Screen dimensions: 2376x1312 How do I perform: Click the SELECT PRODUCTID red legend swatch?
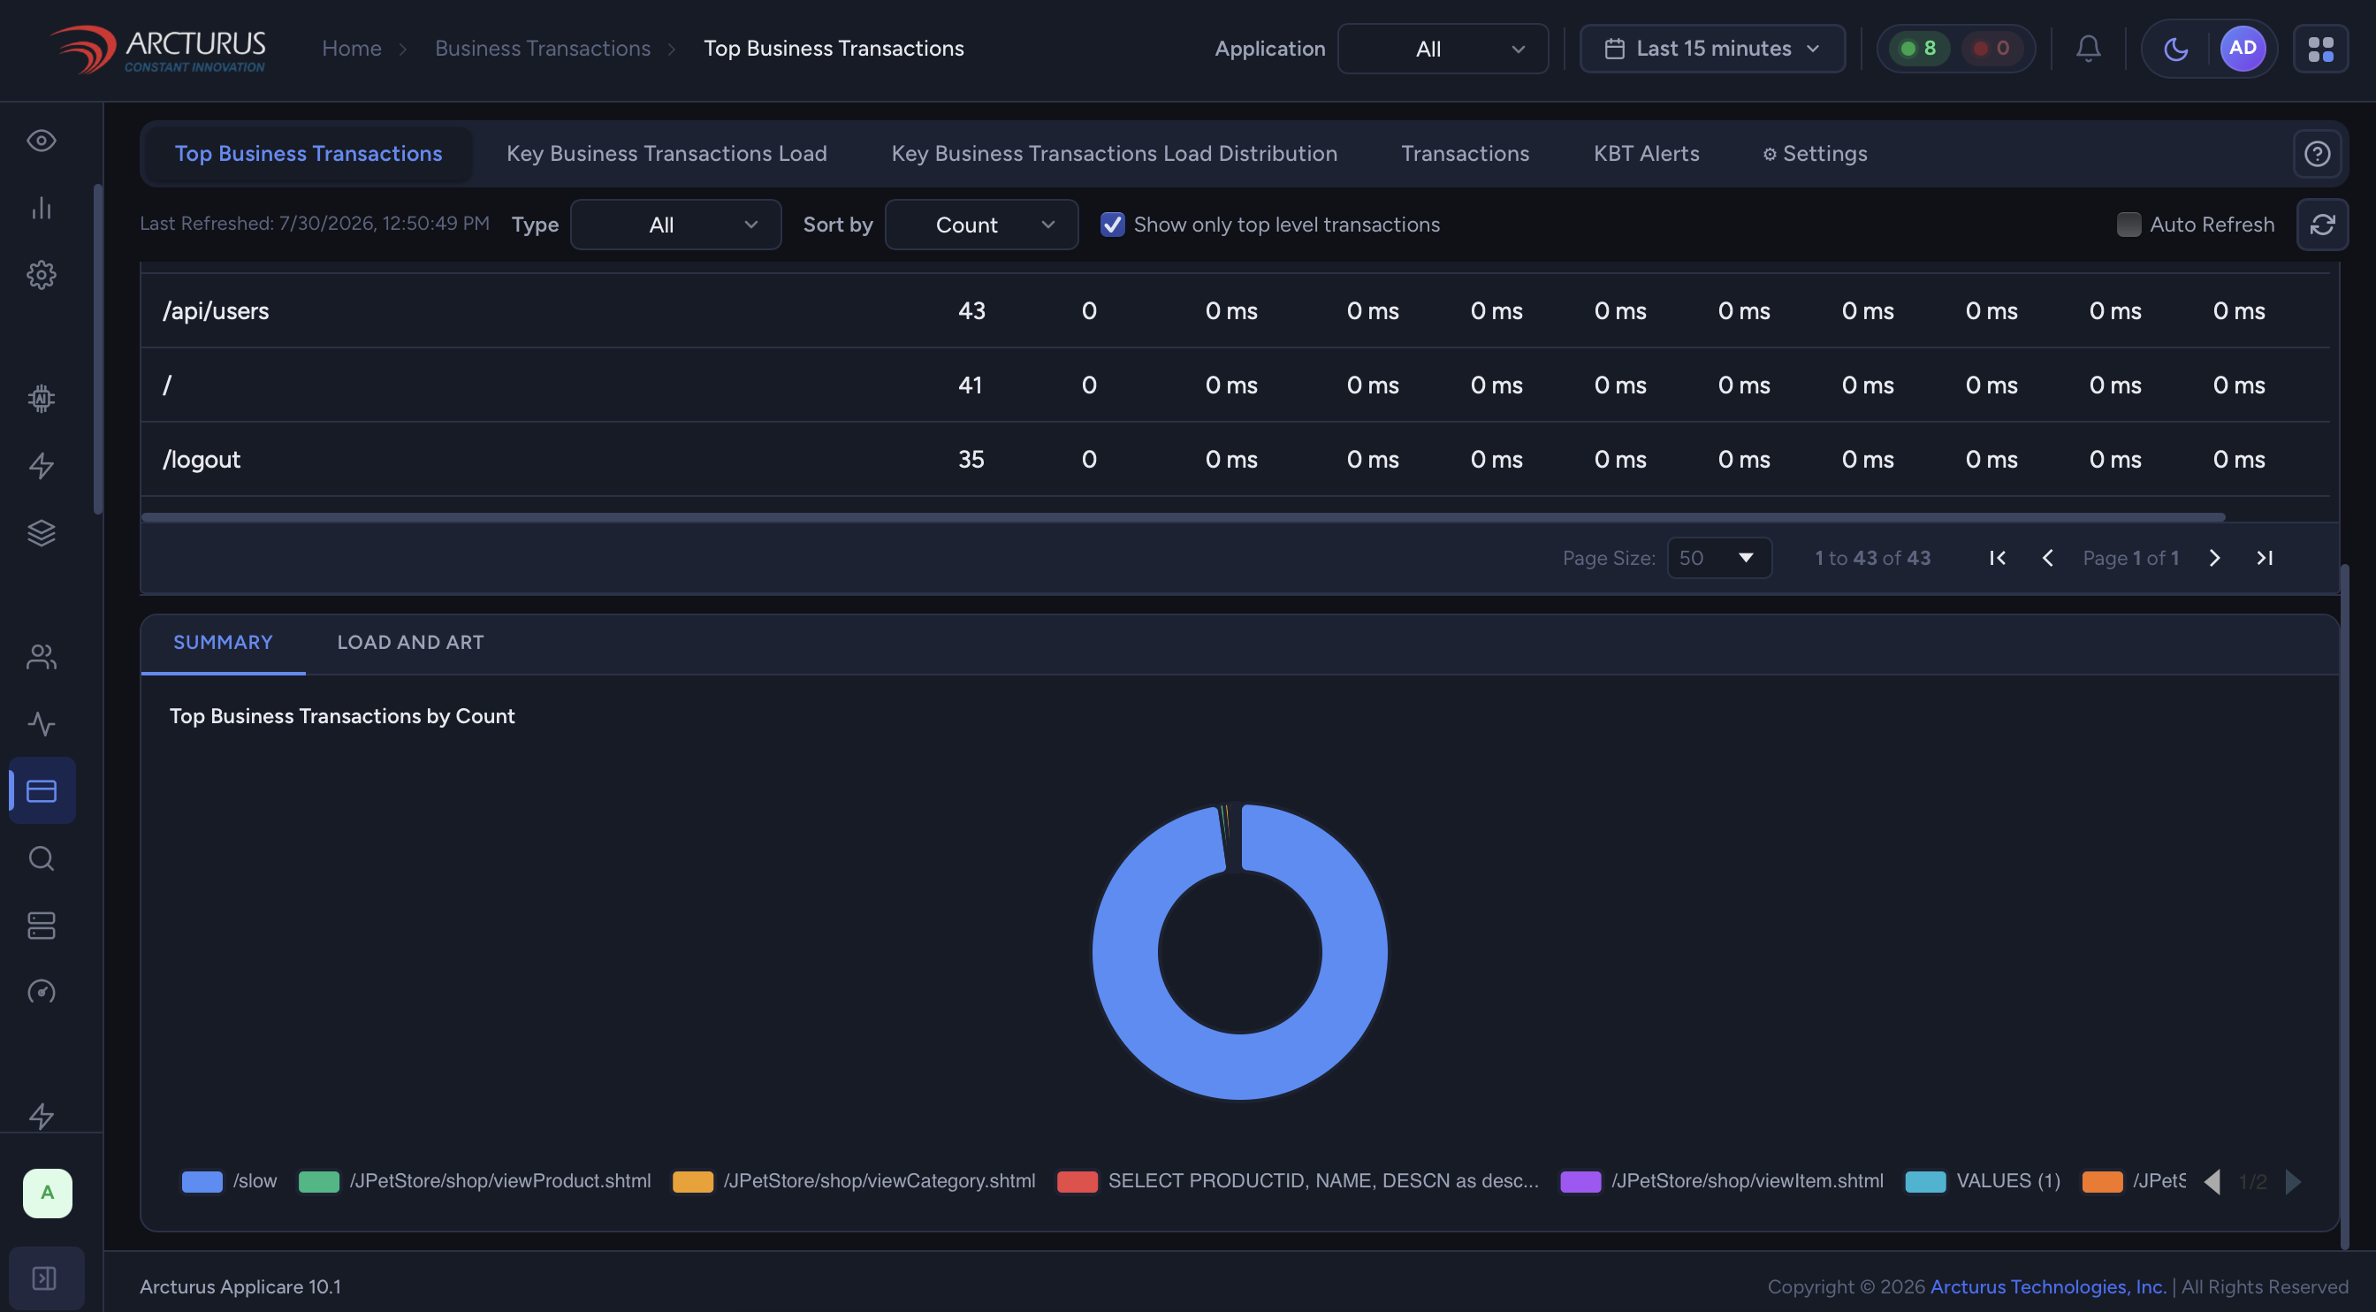coord(1078,1182)
